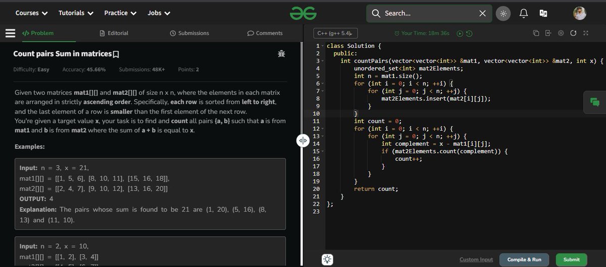
Task: Open the C++ (g++ 5.4) language selector
Action: click(336, 33)
